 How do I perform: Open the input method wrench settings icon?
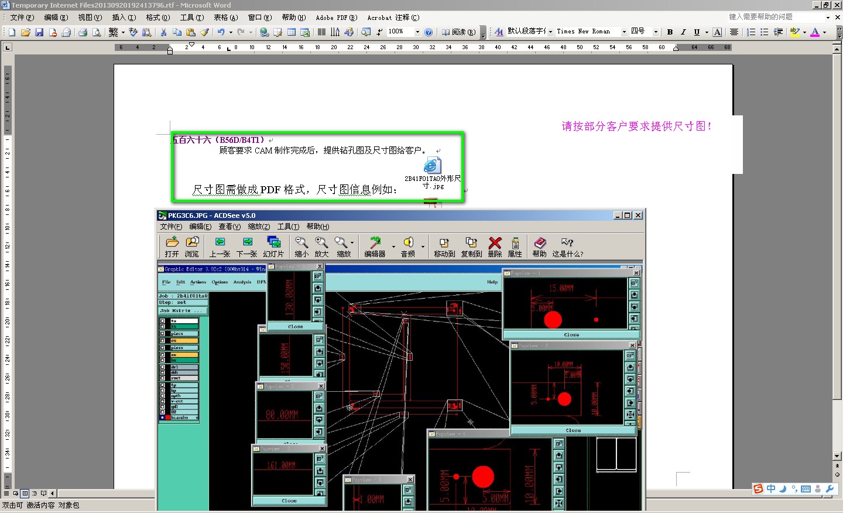point(830,489)
